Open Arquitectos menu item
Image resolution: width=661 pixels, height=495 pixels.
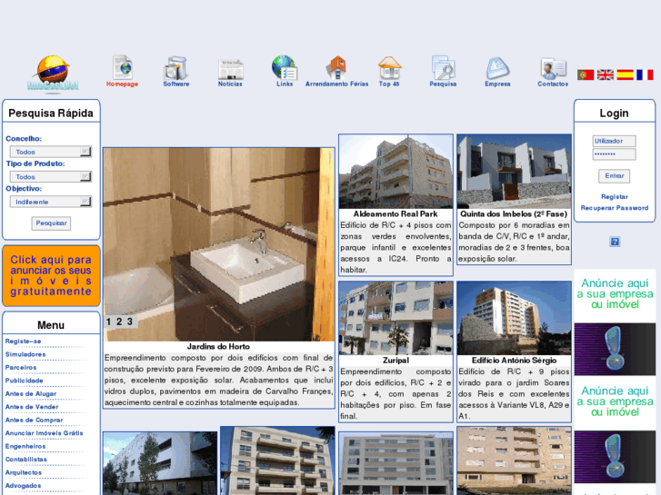click(x=24, y=472)
